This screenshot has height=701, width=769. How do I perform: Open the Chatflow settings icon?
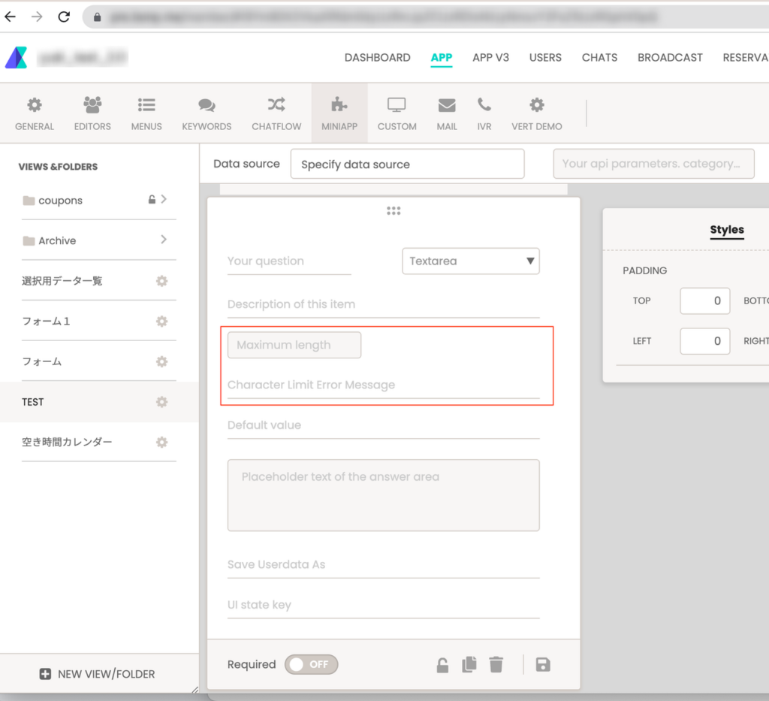click(276, 105)
